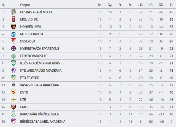Click the GK. goal difference header

click(x=161, y=5)
